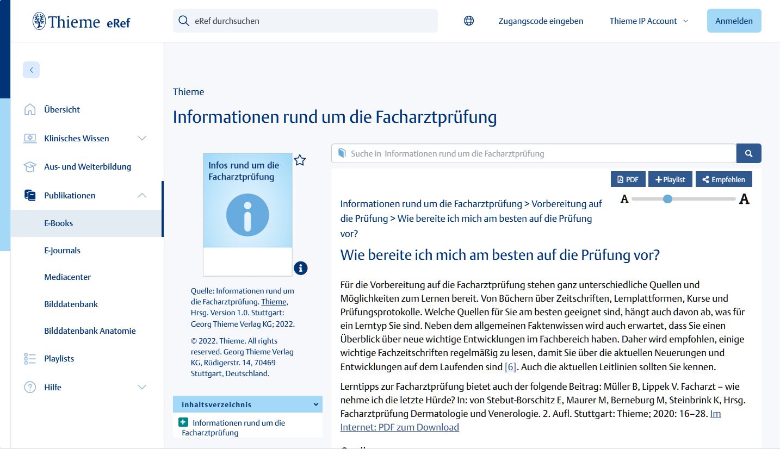Collapse the Inhaltsverzeichnis panel header
Viewport: 780px width, 449px height.
[247, 404]
